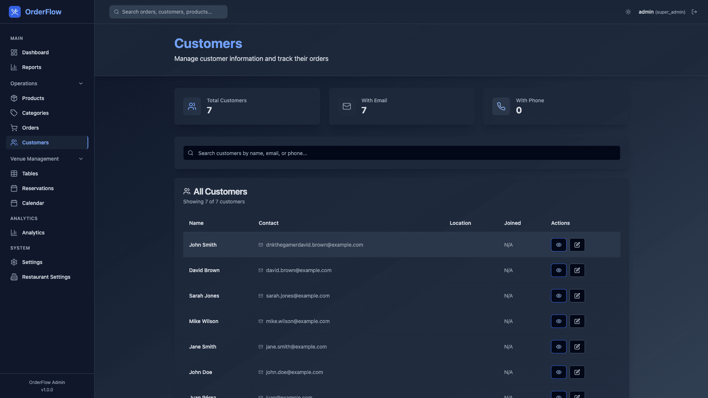Collapse the Venue Management section

(x=81, y=159)
